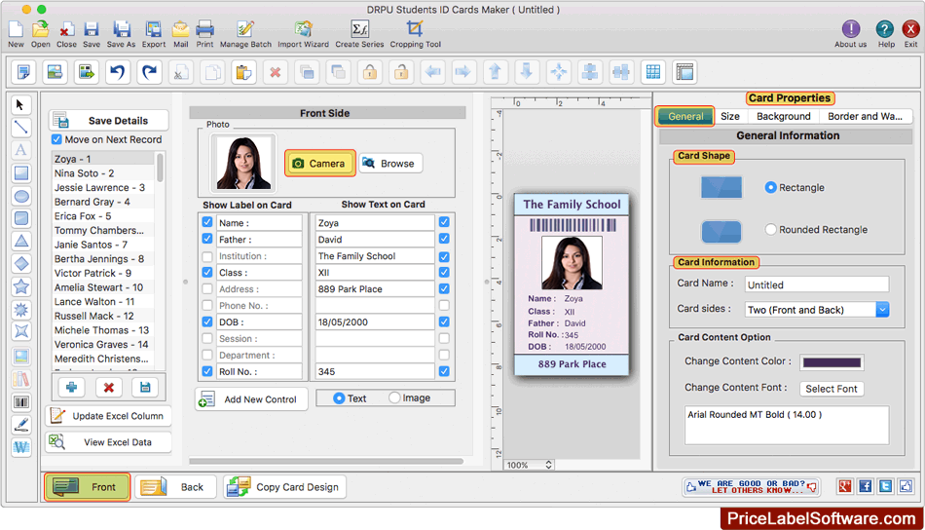
Task: Click the 100% zoom stepper
Action: tap(548, 465)
